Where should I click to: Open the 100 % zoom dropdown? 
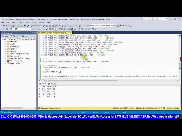pyautogui.click(x=45, y=80)
